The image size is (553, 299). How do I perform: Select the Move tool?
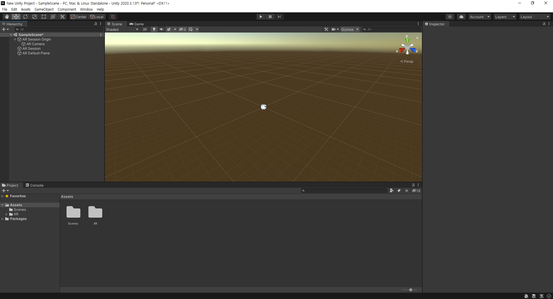16,17
